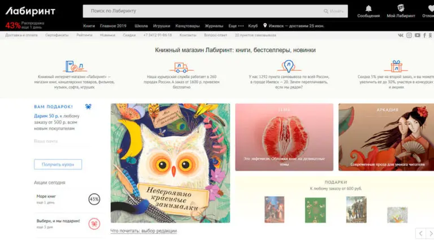Screen dimensions: 434x240
Task: Open the Сертификаты link
Action: [x=57, y=35]
